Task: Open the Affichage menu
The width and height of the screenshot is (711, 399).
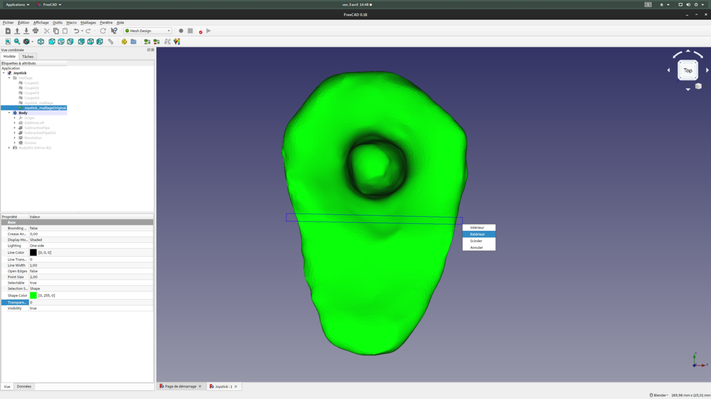Action: pos(41,23)
